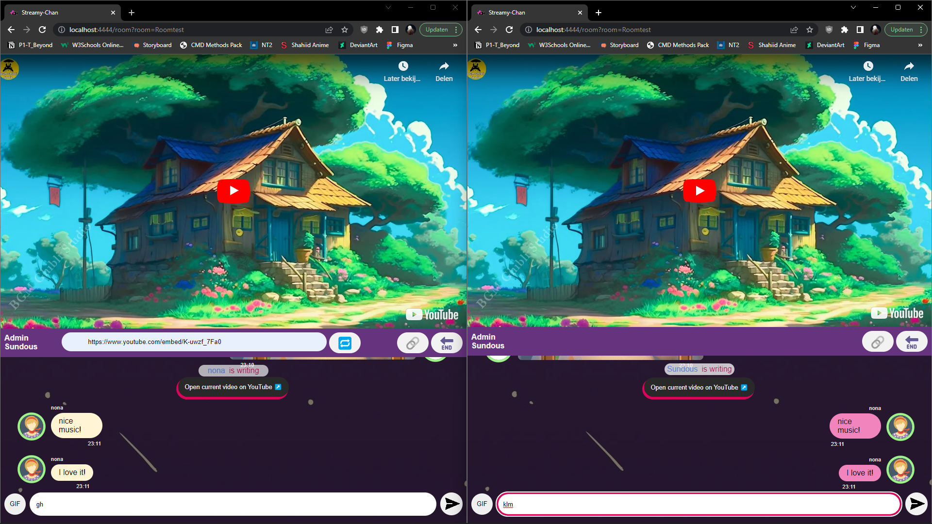Expand hidden bookmarks chevron, right browser
Screen dimensions: 932x524
coord(920,45)
